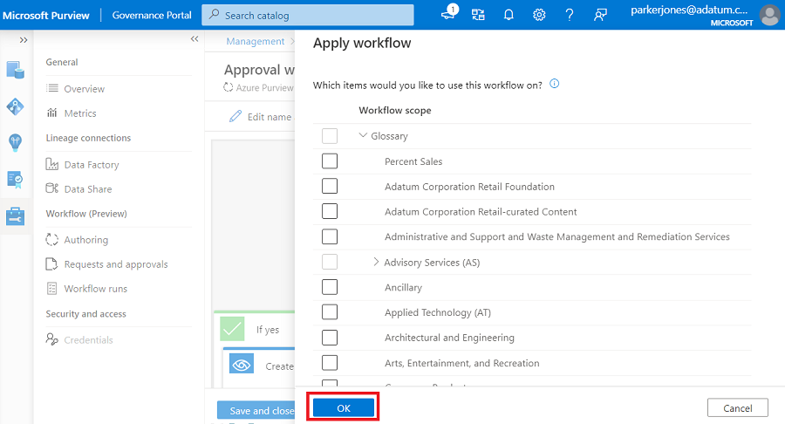
Task: Click the Edit name button
Action: pos(260,117)
